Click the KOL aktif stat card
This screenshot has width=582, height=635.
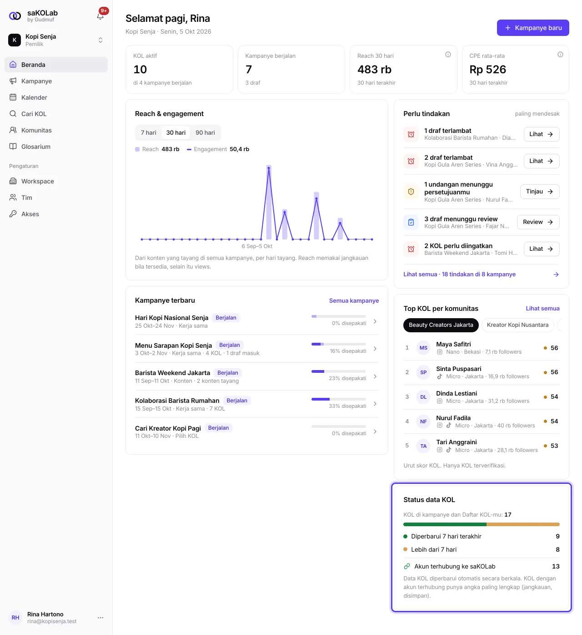click(179, 70)
